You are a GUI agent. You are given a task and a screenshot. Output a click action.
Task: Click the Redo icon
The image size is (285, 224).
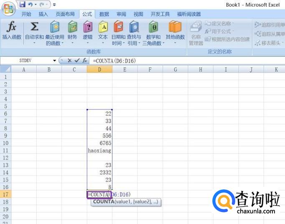tap(42, 4)
